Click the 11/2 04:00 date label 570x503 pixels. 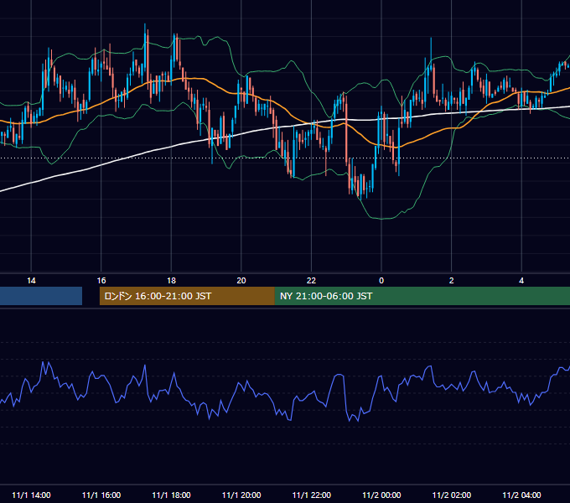point(521,495)
